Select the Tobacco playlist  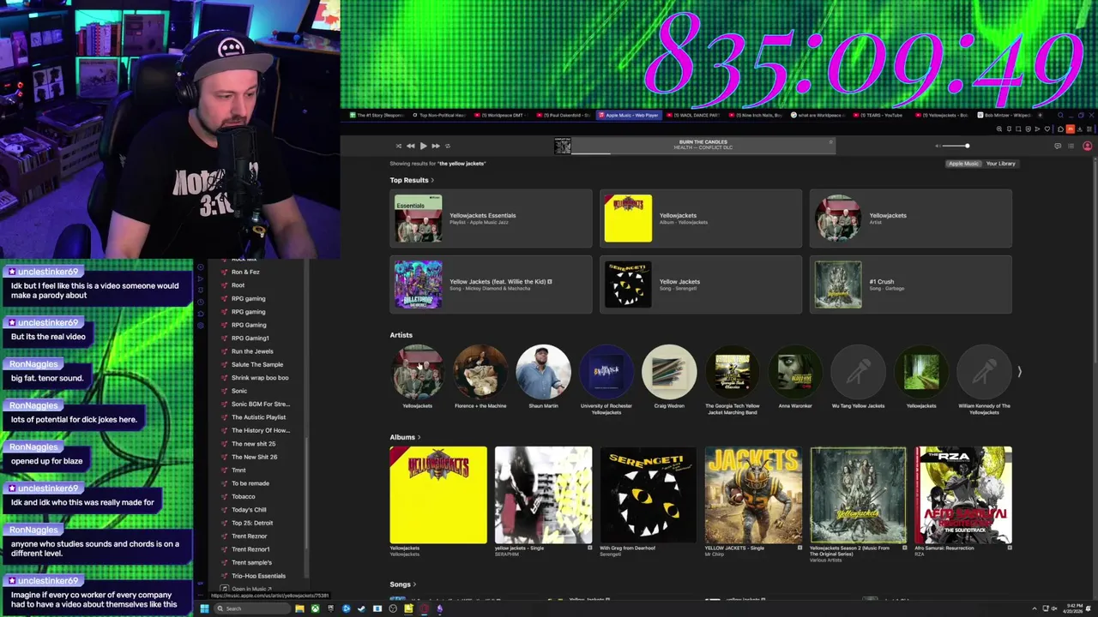pos(244,496)
